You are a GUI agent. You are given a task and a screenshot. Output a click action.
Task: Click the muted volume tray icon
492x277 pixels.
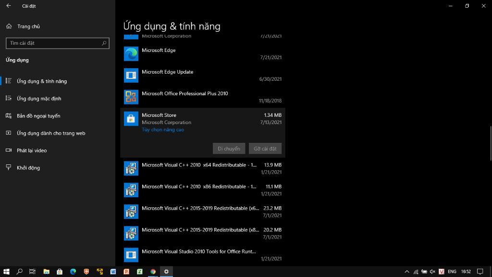click(432, 271)
